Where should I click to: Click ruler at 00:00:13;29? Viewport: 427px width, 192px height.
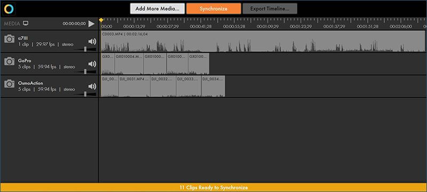(135, 26)
